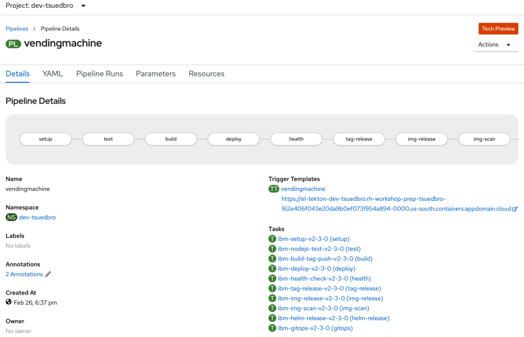The image size is (524, 337).
Task: Open the Pipeline Runs tab
Action: pyautogui.click(x=99, y=74)
